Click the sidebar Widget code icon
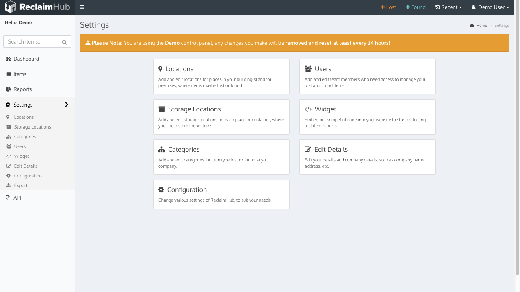The height and width of the screenshot is (292, 520). 9,156
